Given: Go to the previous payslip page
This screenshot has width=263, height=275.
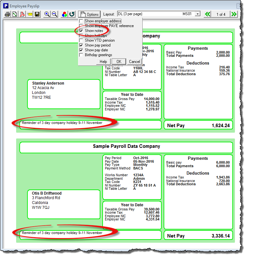Looking at the screenshot, I should click(x=208, y=14).
